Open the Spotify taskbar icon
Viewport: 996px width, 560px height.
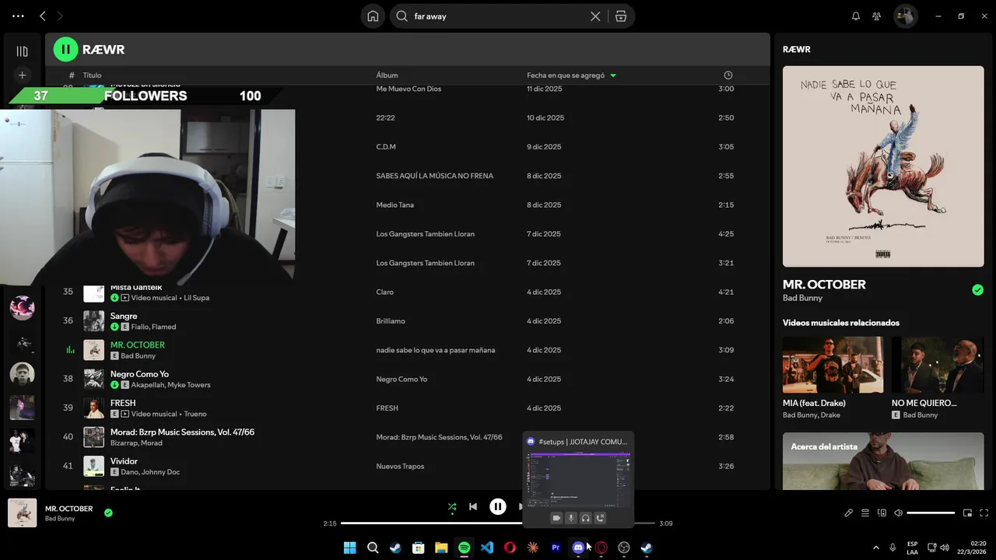(464, 548)
